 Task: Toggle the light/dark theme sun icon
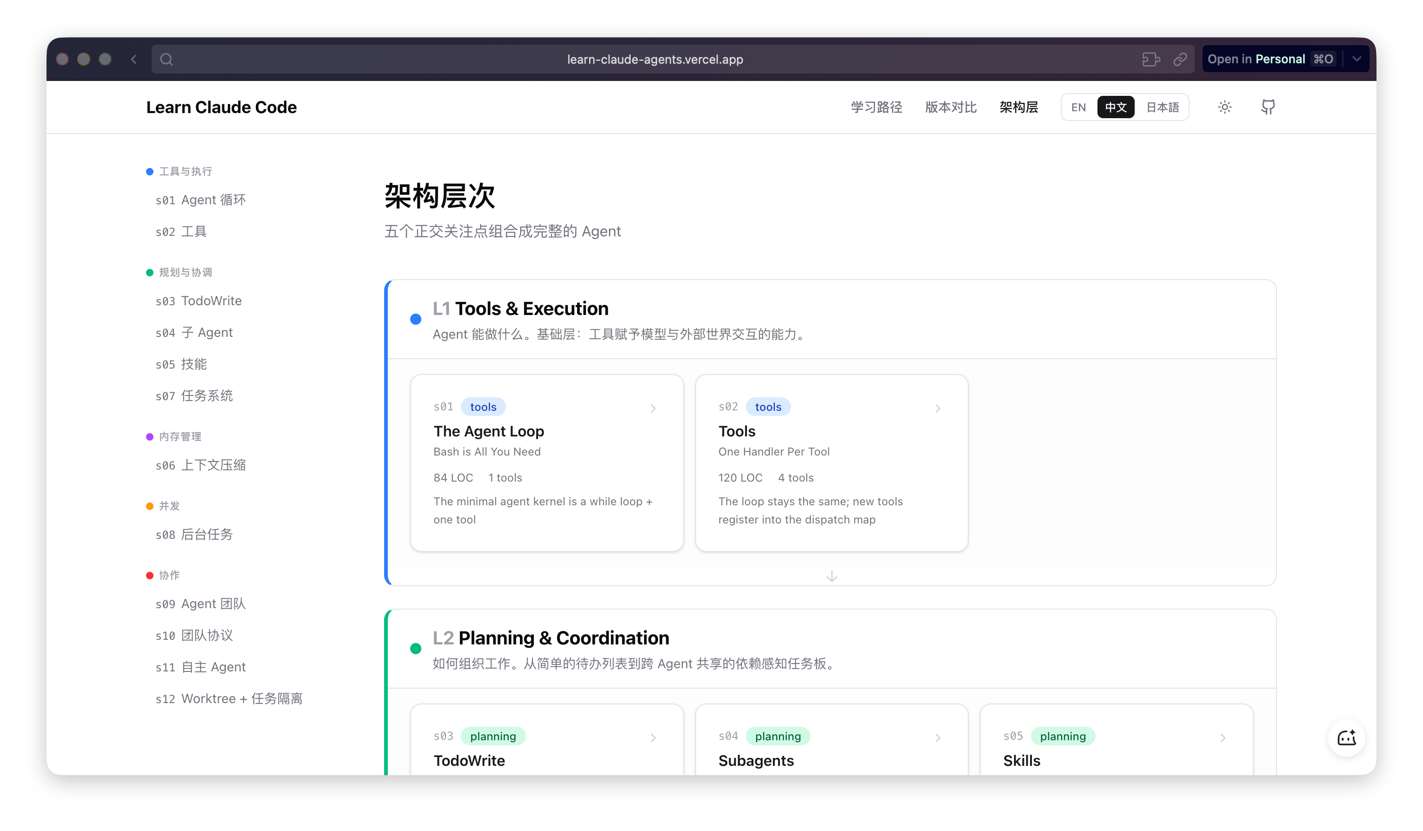coord(1224,107)
